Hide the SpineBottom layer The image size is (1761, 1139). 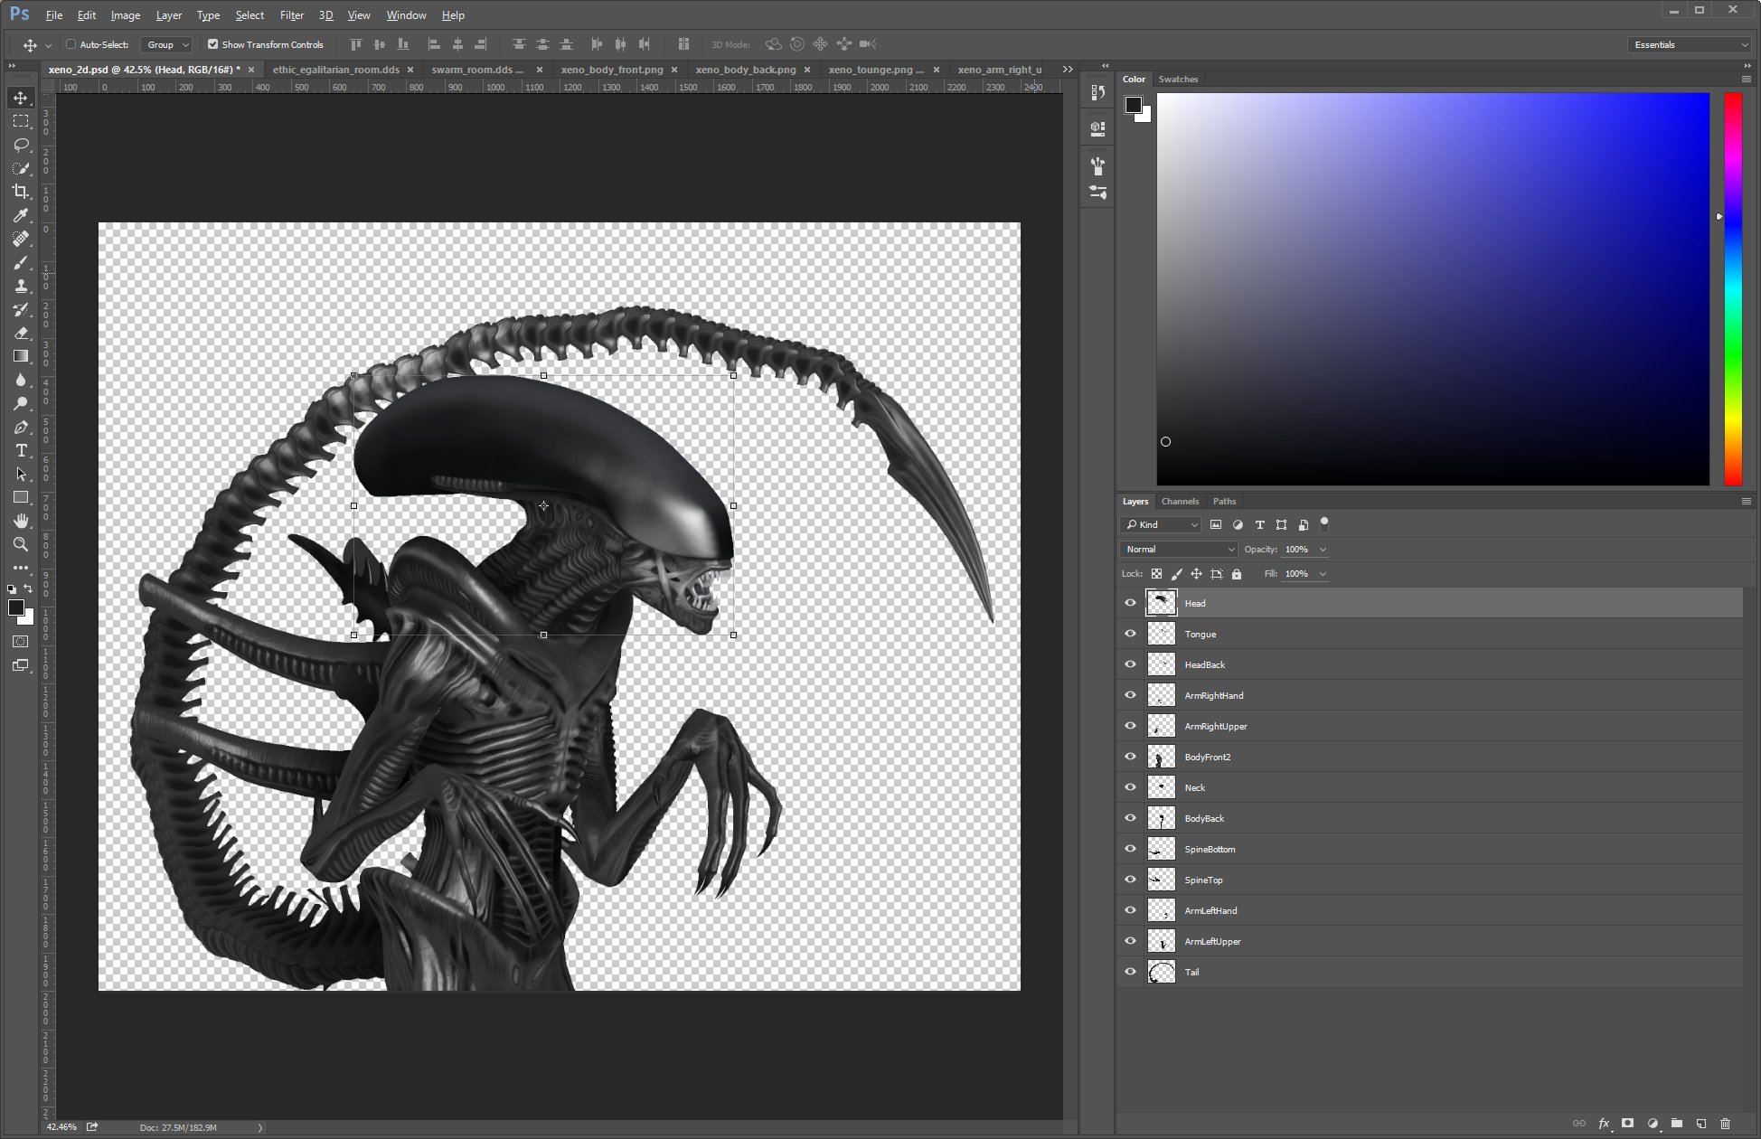(1130, 849)
